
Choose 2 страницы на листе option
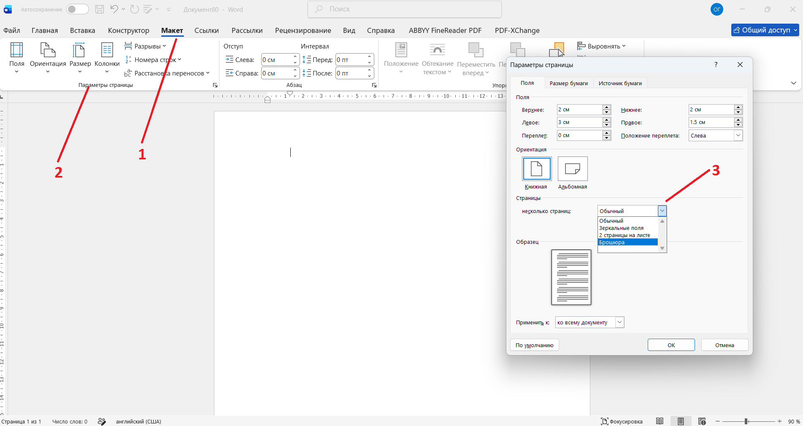point(627,235)
